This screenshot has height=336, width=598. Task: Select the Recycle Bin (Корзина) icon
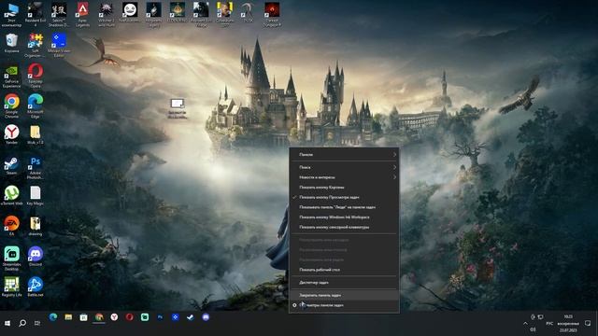pos(11,43)
